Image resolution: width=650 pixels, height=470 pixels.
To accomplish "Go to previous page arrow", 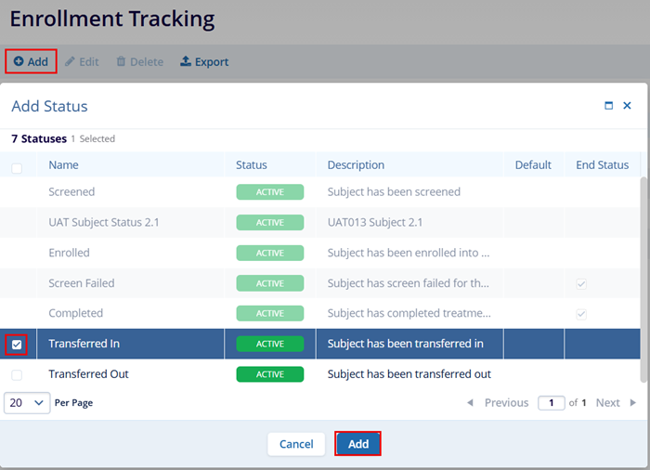I will point(470,403).
